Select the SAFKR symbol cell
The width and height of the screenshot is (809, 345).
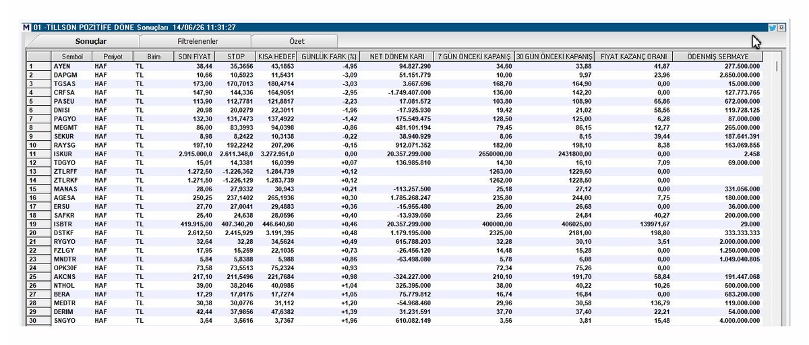(x=72, y=215)
